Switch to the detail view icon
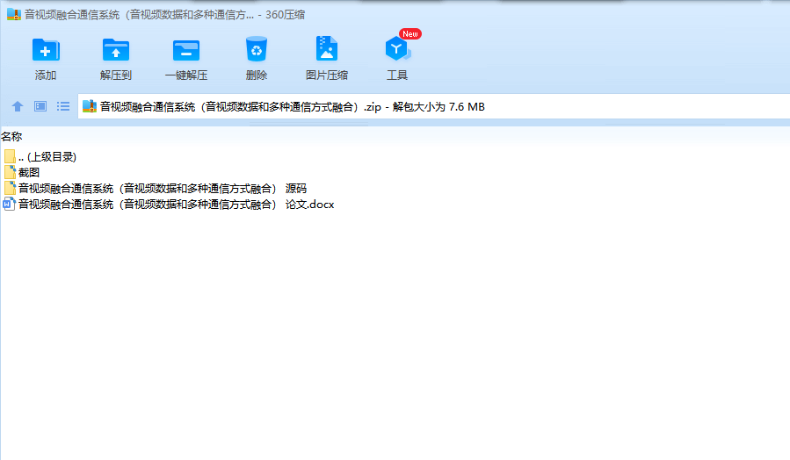790x460 pixels. pyautogui.click(x=40, y=106)
